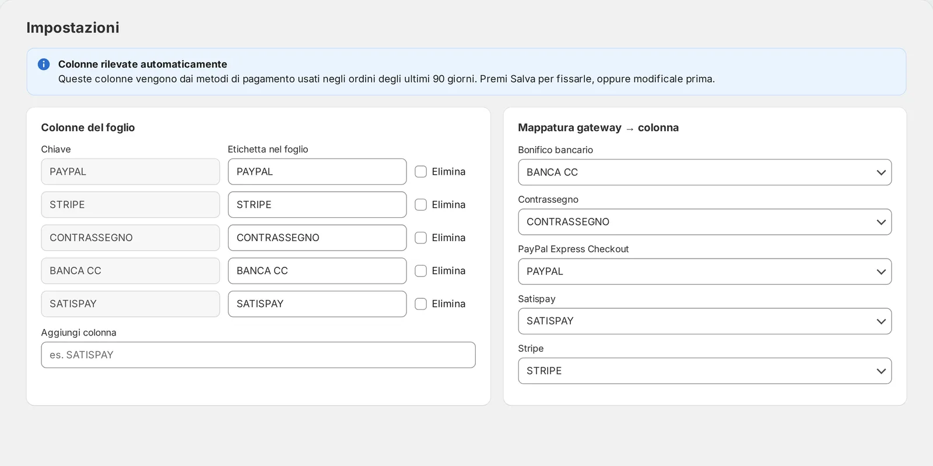Screen dimensions: 933x466
Task: Edit the SATISPAY sheet label field
Action: tap(317, 303)
